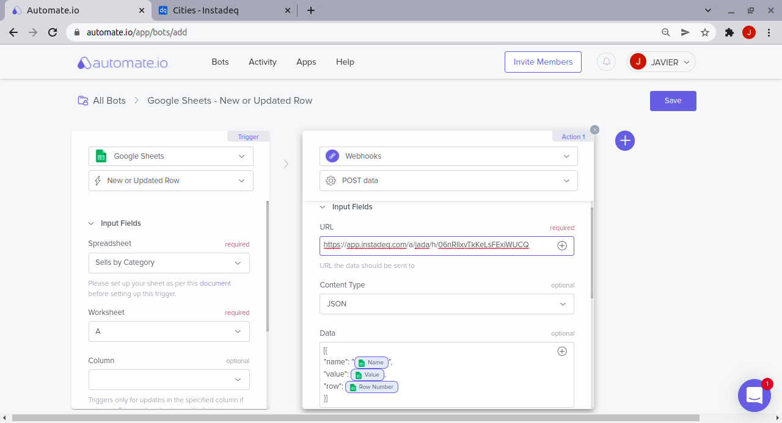Click the plus icon in the URL field
This screenshot has height=423, width=782.
click(562, 245)
